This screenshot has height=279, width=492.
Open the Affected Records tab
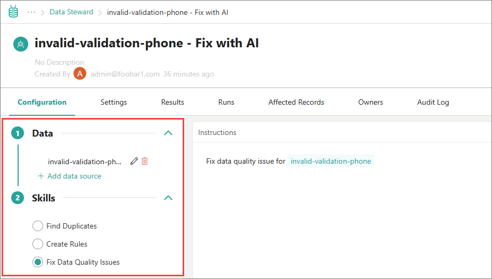tap(296, 102)
